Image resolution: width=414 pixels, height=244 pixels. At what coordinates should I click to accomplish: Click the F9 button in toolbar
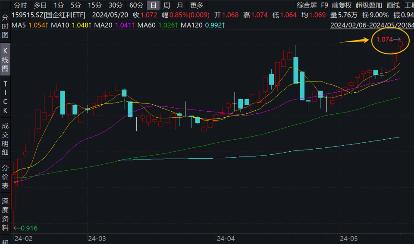point(324,5)
